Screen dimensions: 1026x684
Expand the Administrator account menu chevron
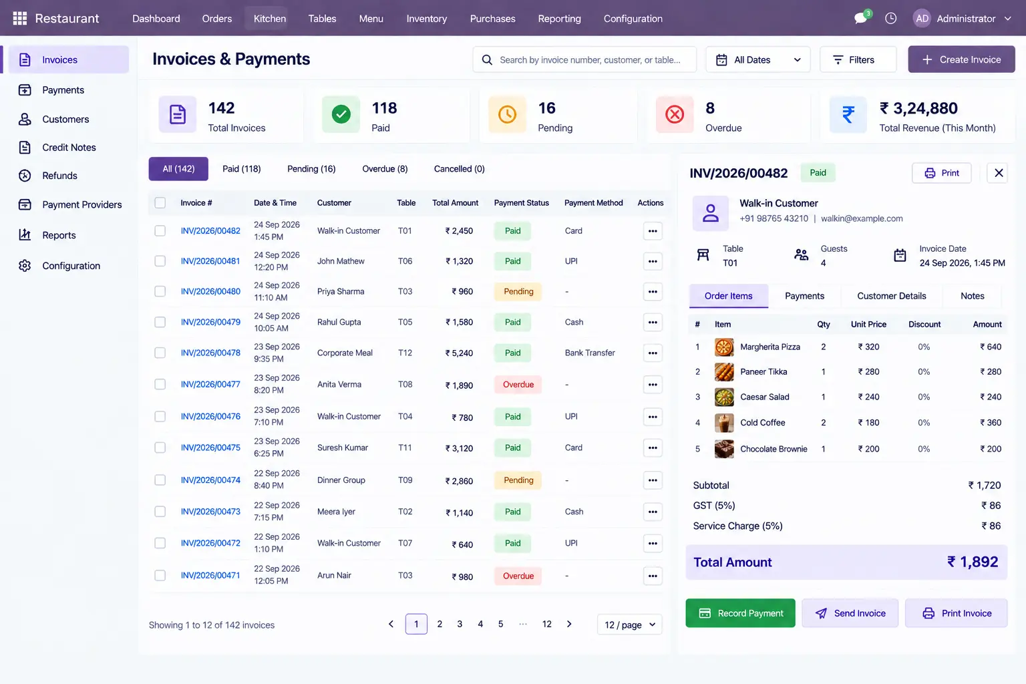click(1007, 19)
